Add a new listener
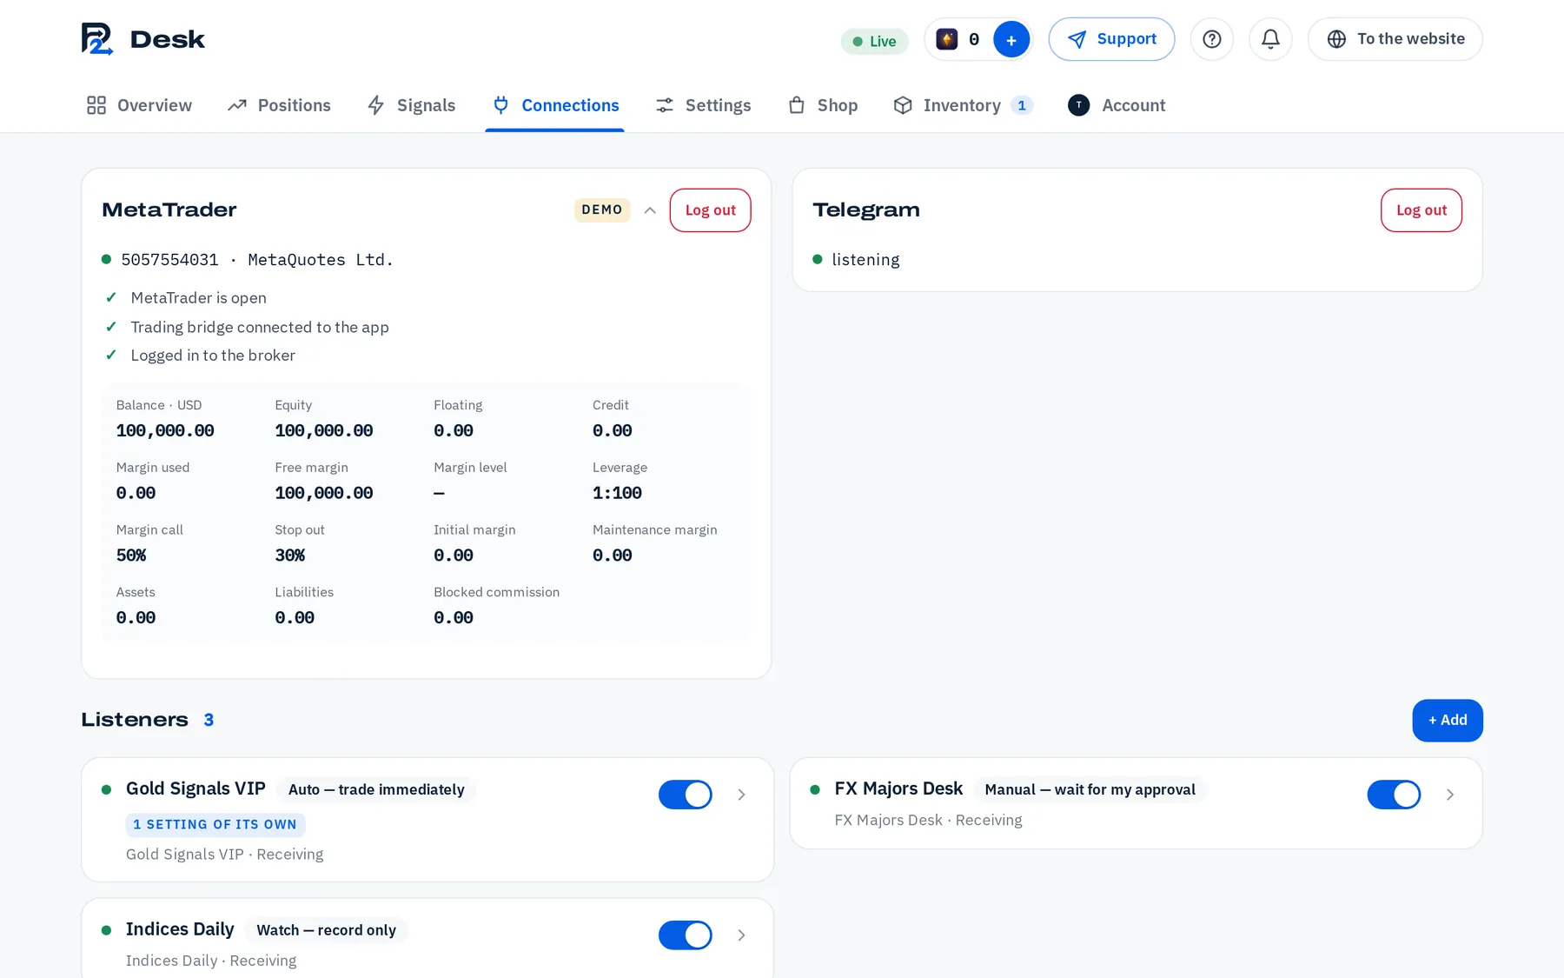This screenshot has width=1564, height=978. [1448, 721]
